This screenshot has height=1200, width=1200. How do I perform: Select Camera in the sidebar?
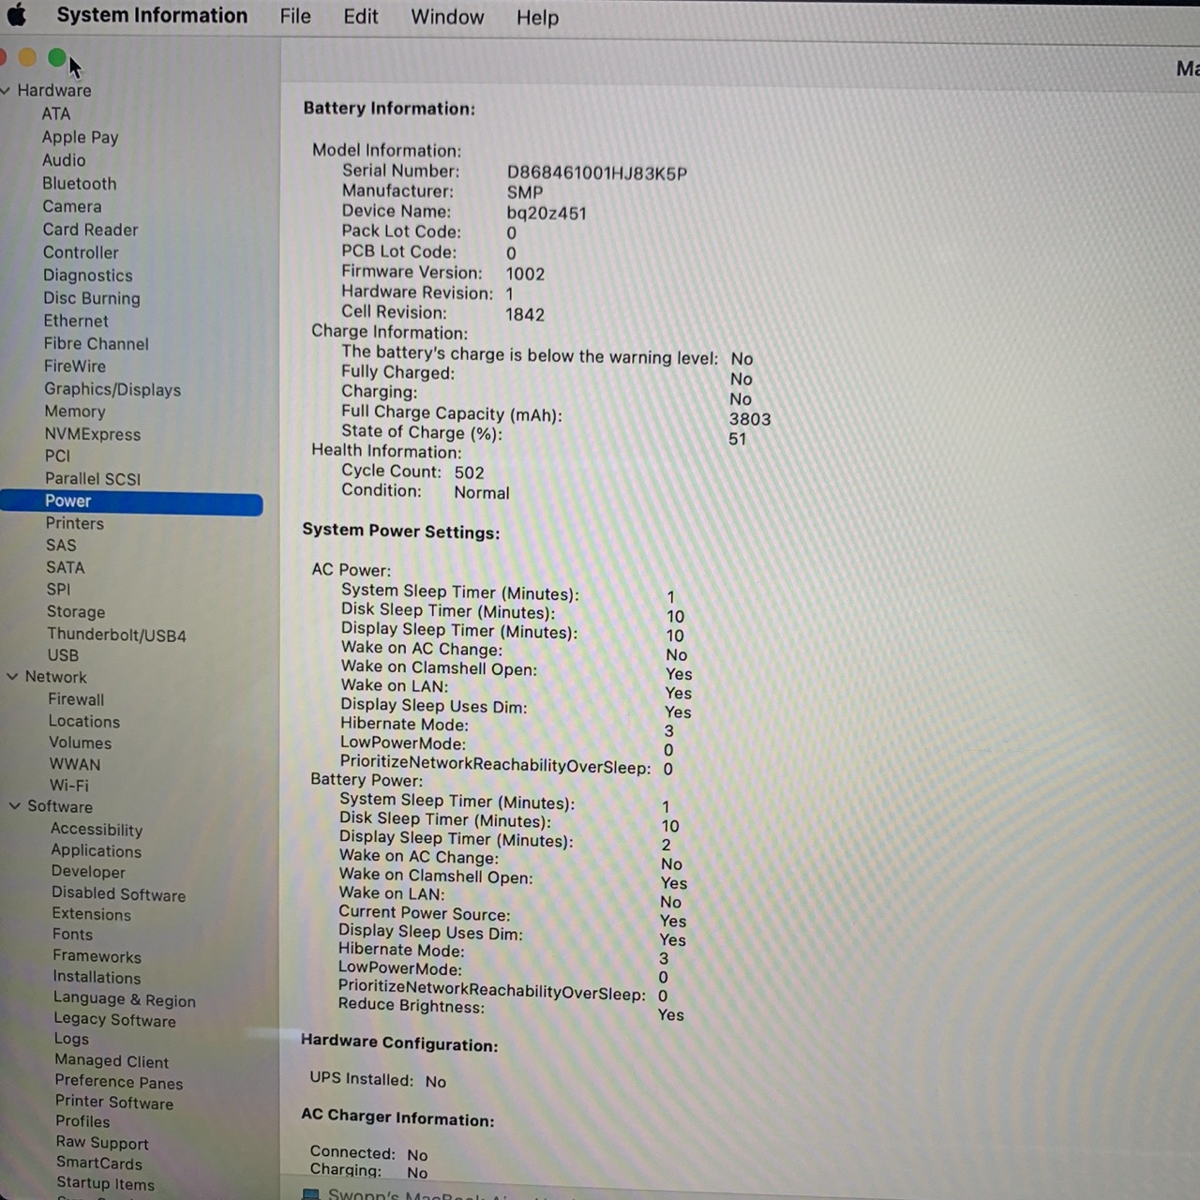(x=72, y=206)
